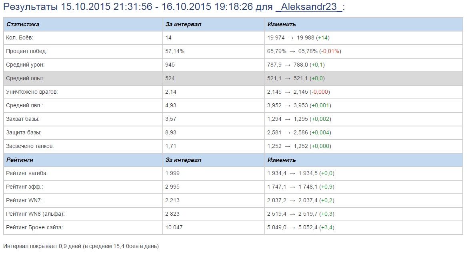
Task: Click the first Изменить column header
Action: click(x=282, y=24)
